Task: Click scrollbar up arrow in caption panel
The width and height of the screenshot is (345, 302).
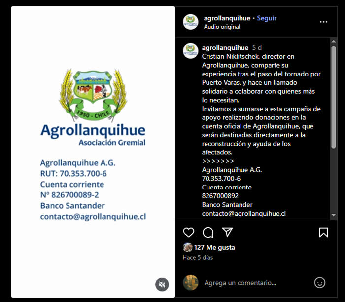Action: pyautogui.click(x=334, y=41)
